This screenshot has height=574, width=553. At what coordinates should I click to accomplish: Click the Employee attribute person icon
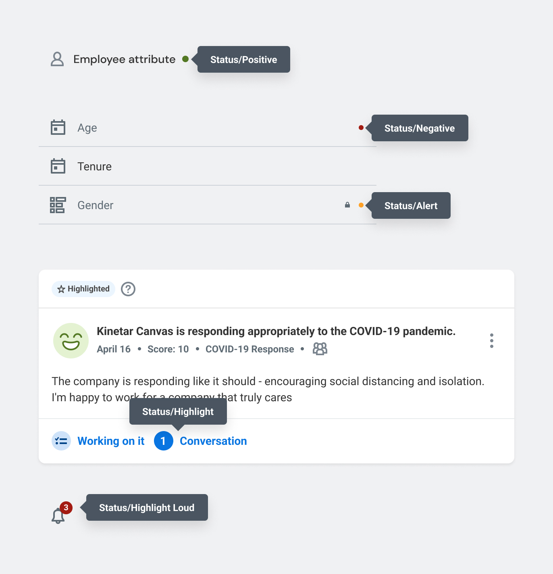(57, 59)
